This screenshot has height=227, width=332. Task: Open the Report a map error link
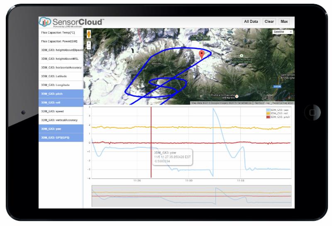point(283,103)
